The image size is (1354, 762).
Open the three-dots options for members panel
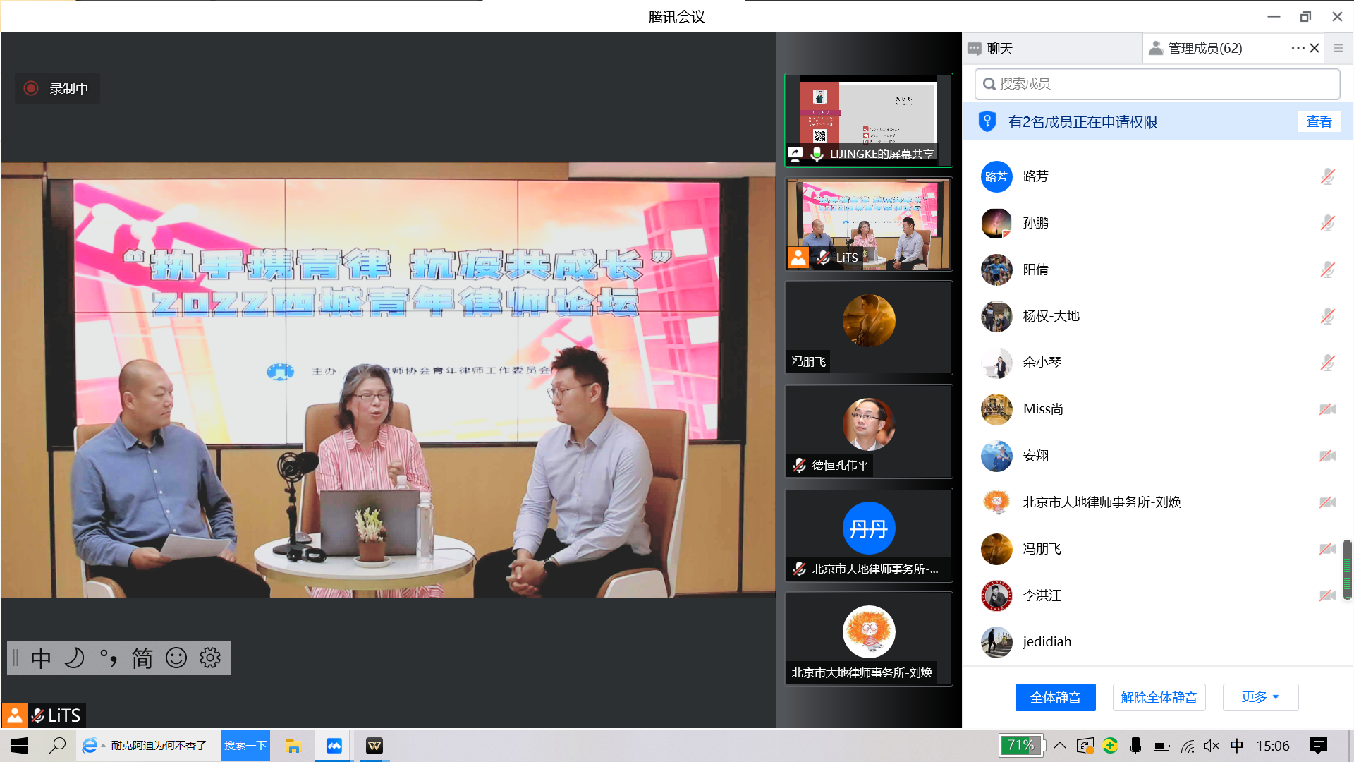point(1298,48)
